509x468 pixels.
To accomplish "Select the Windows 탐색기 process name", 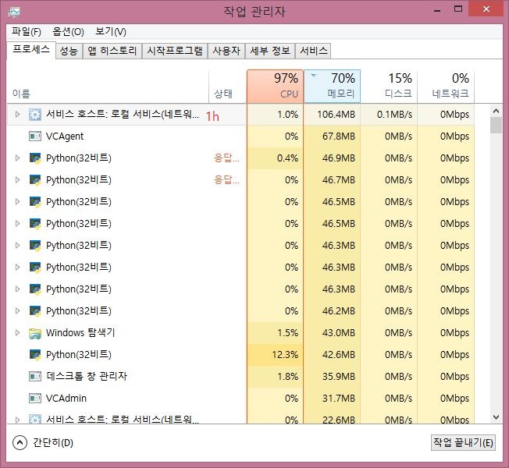I will pyautogui.click(x=80, y=333).
